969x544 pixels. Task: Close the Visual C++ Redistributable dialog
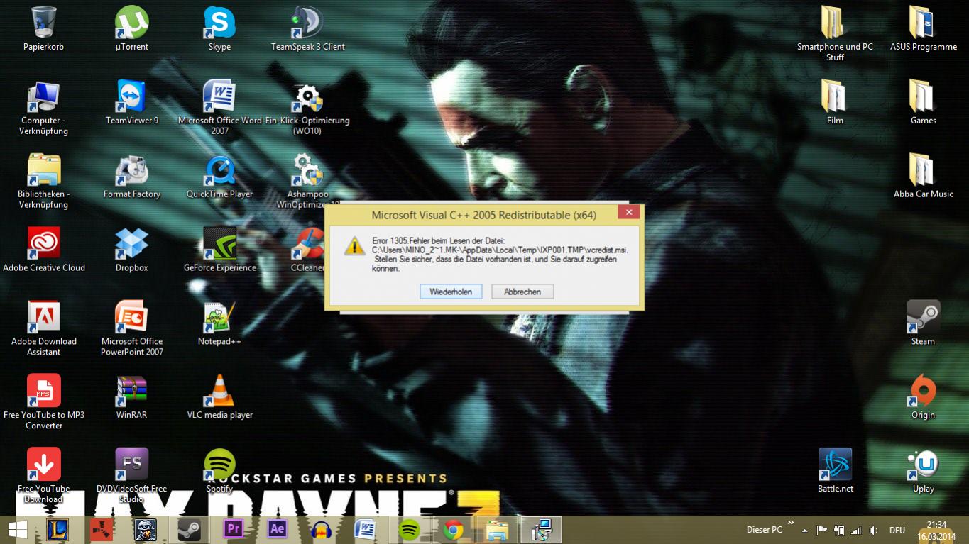click(x=628, y=212)
